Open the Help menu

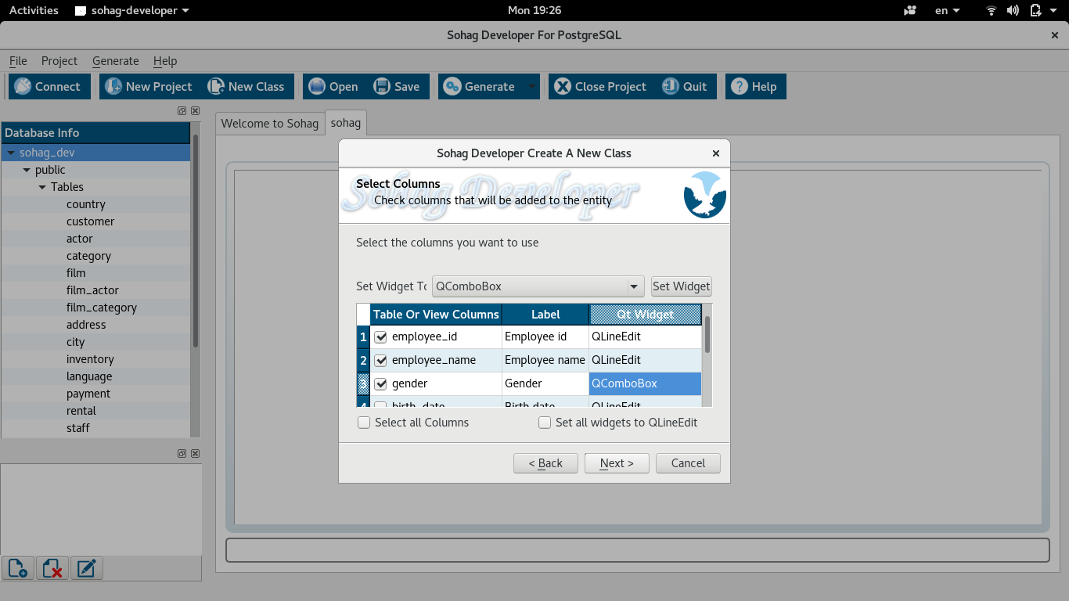pos(165,61)
